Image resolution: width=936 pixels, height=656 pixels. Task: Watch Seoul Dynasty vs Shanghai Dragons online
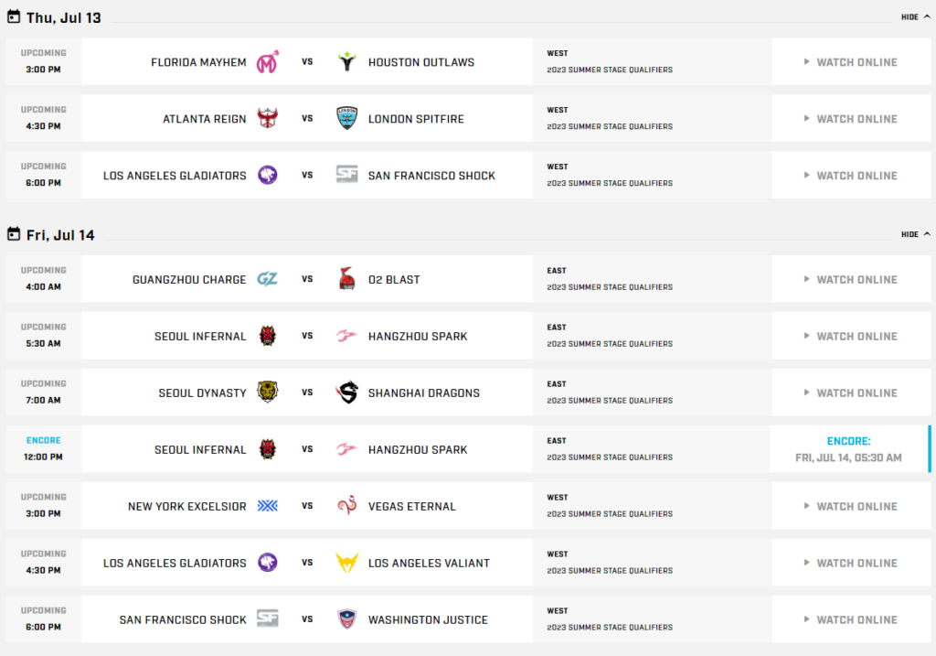(x=851, y=393)
